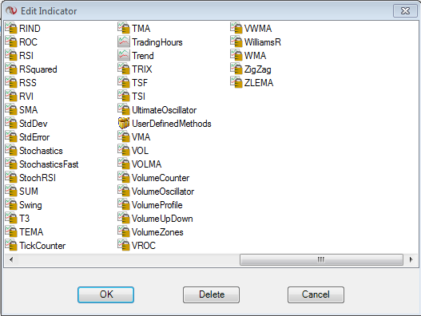Choose StdError from the list
The image size is (421, 316).
point(34,137)
